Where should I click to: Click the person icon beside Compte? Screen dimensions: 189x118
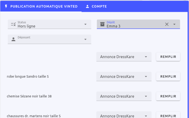(87, 6)
